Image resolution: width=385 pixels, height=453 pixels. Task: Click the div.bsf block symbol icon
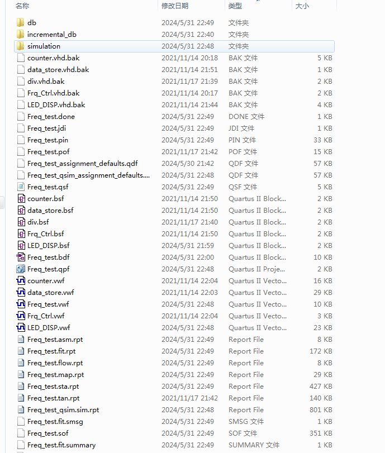21,222
